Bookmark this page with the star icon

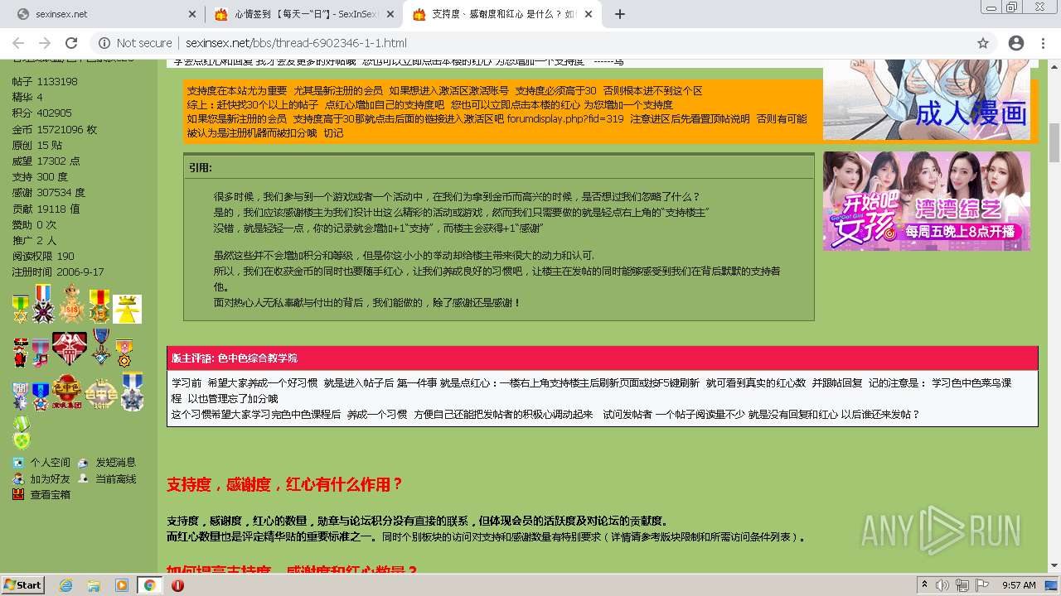click(x=983, y=43)
